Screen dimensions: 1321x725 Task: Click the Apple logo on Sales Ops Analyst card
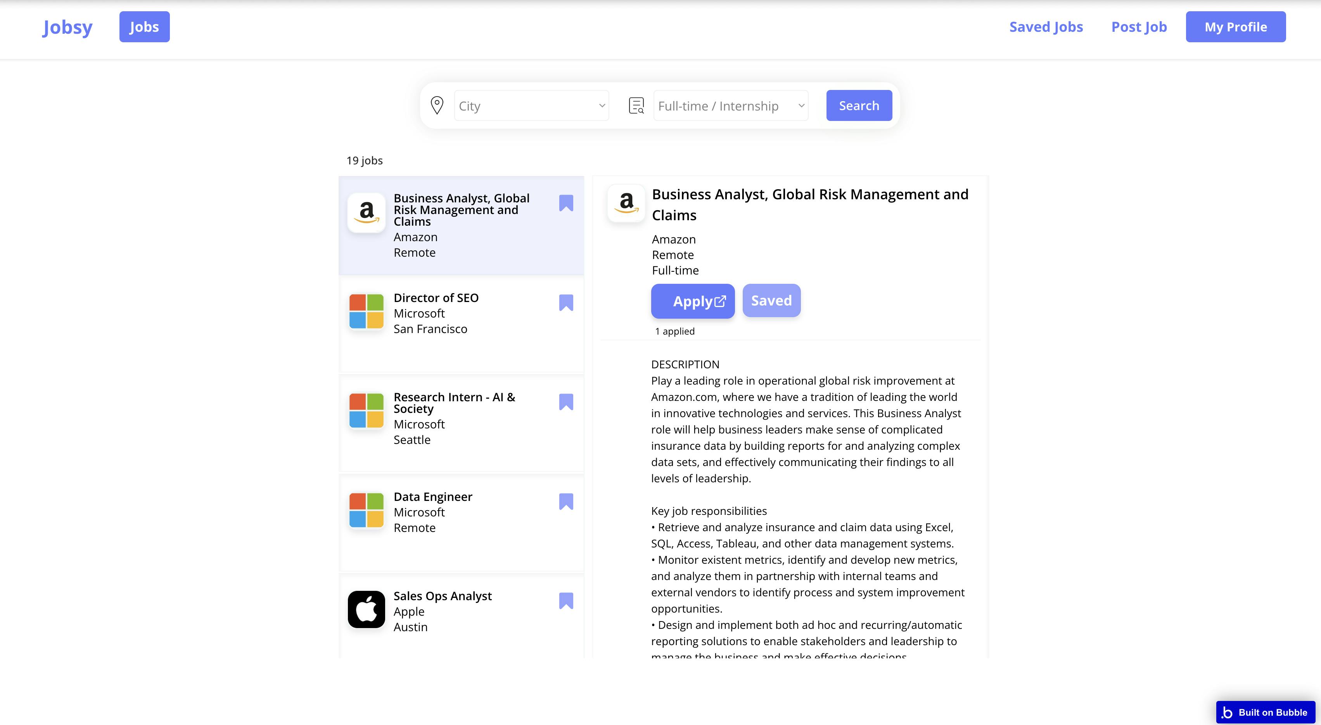[x=366, y=609]
